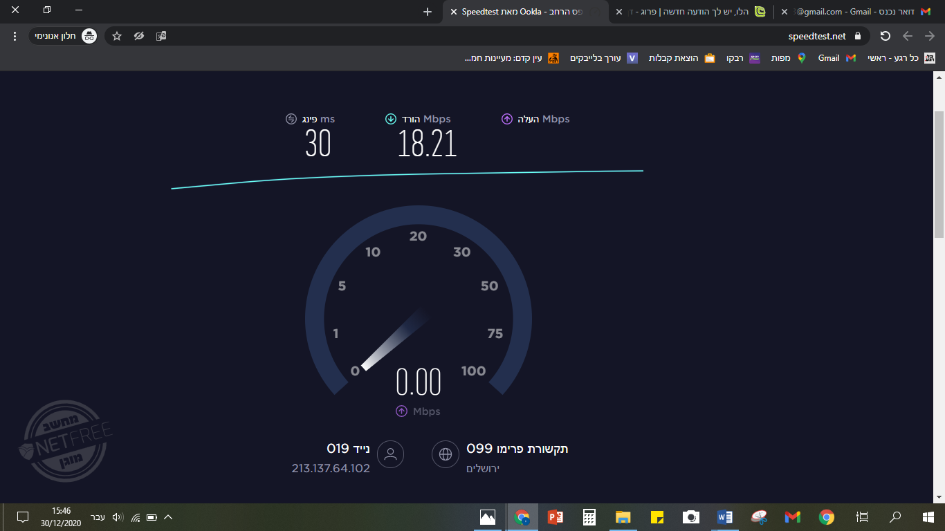The image size is (945, 531).
Task: View site security via the lock icon
Action: pos(858,36)
